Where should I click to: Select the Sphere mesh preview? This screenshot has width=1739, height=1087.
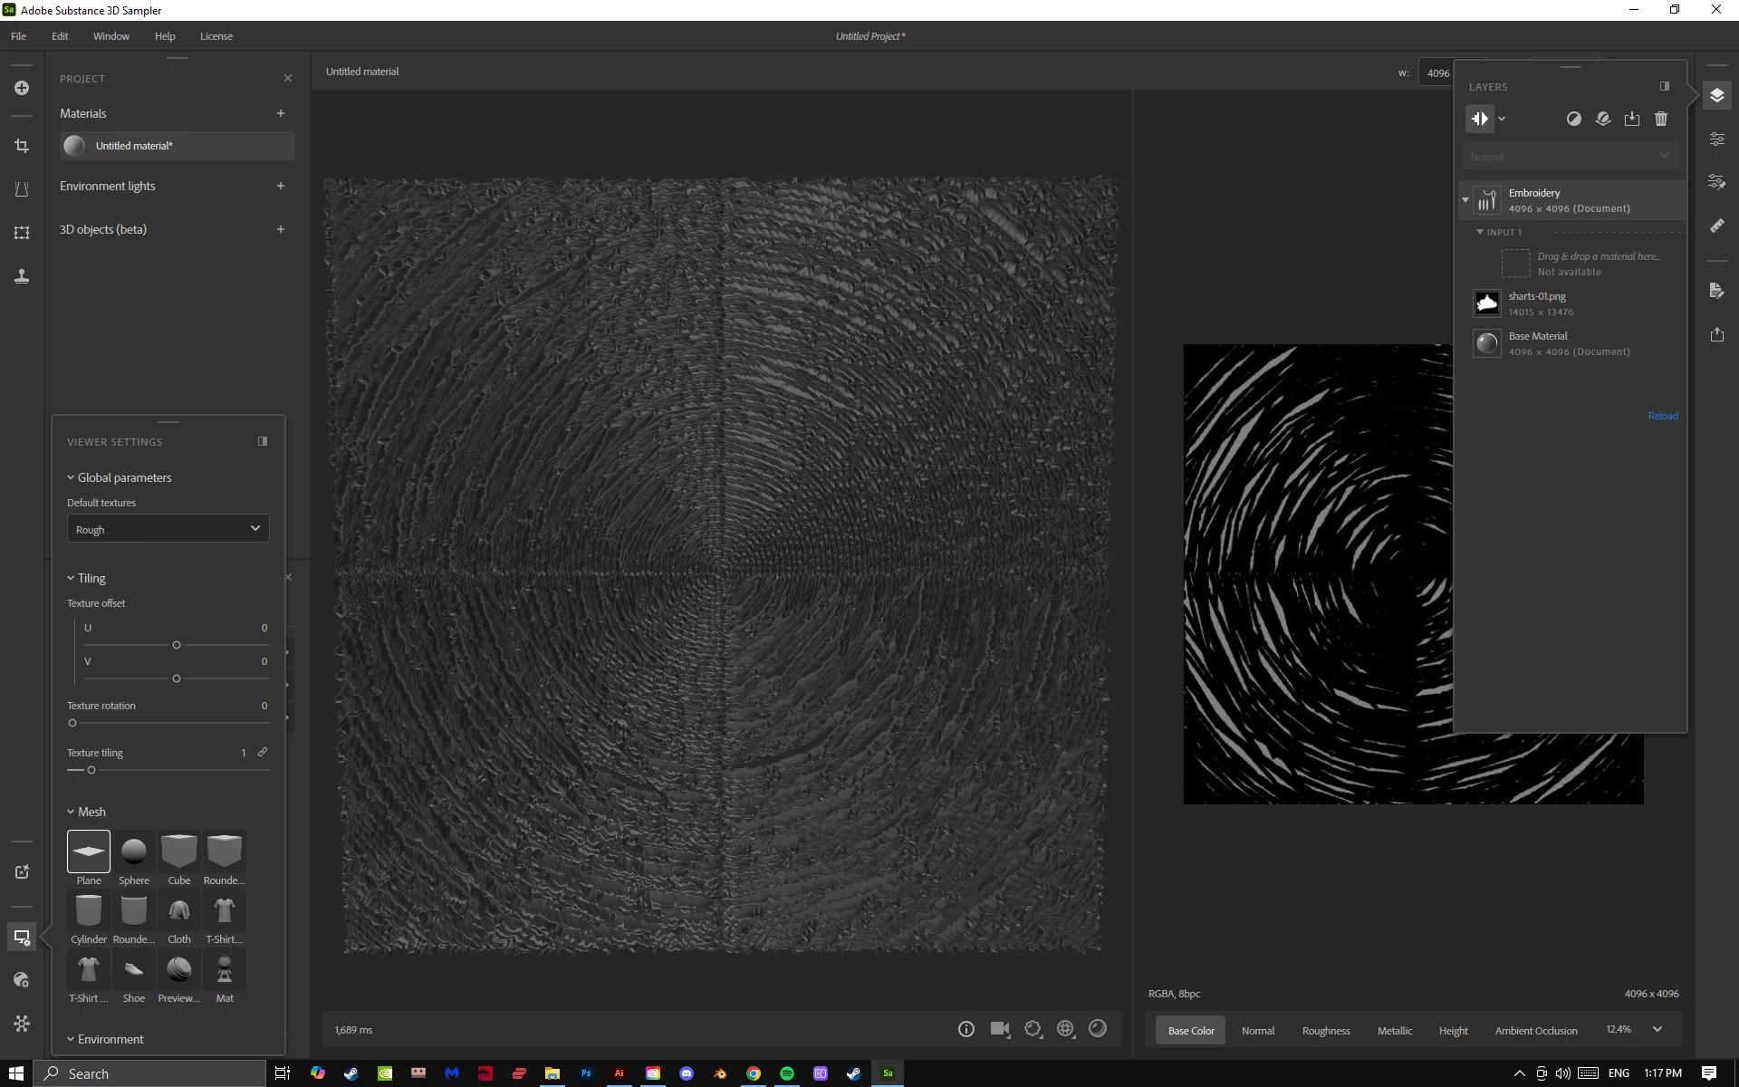[x=133, y=858]
